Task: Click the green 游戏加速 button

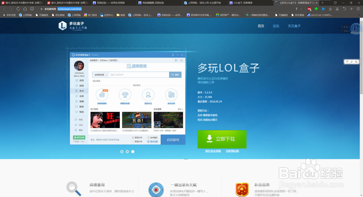Action: tap(79, 137)
